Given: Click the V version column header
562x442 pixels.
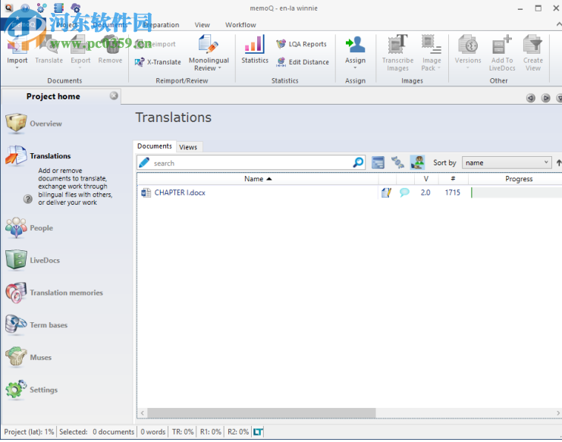Looking at the screenshot, I should pyautogui.click(x=425, y=179).
